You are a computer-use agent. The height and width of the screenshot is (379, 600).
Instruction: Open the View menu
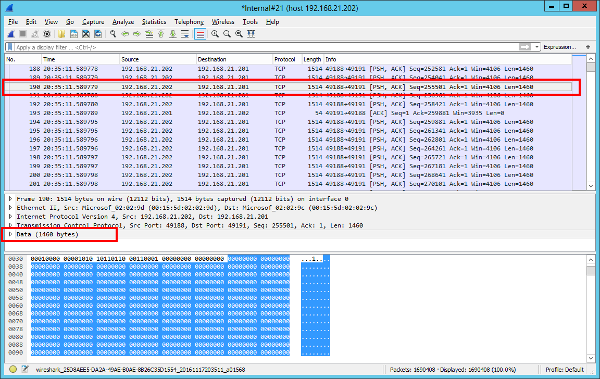[51, 22]
